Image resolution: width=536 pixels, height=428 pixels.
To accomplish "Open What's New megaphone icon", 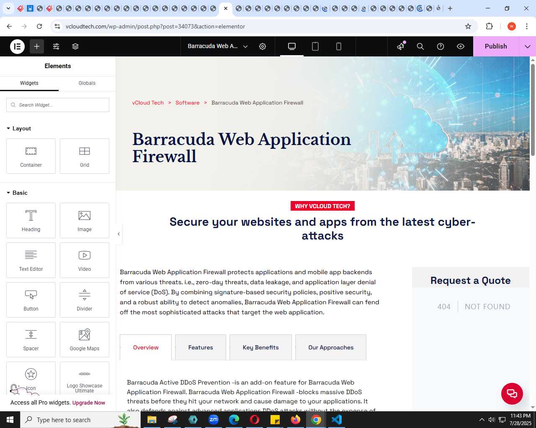I will point(401,46).
